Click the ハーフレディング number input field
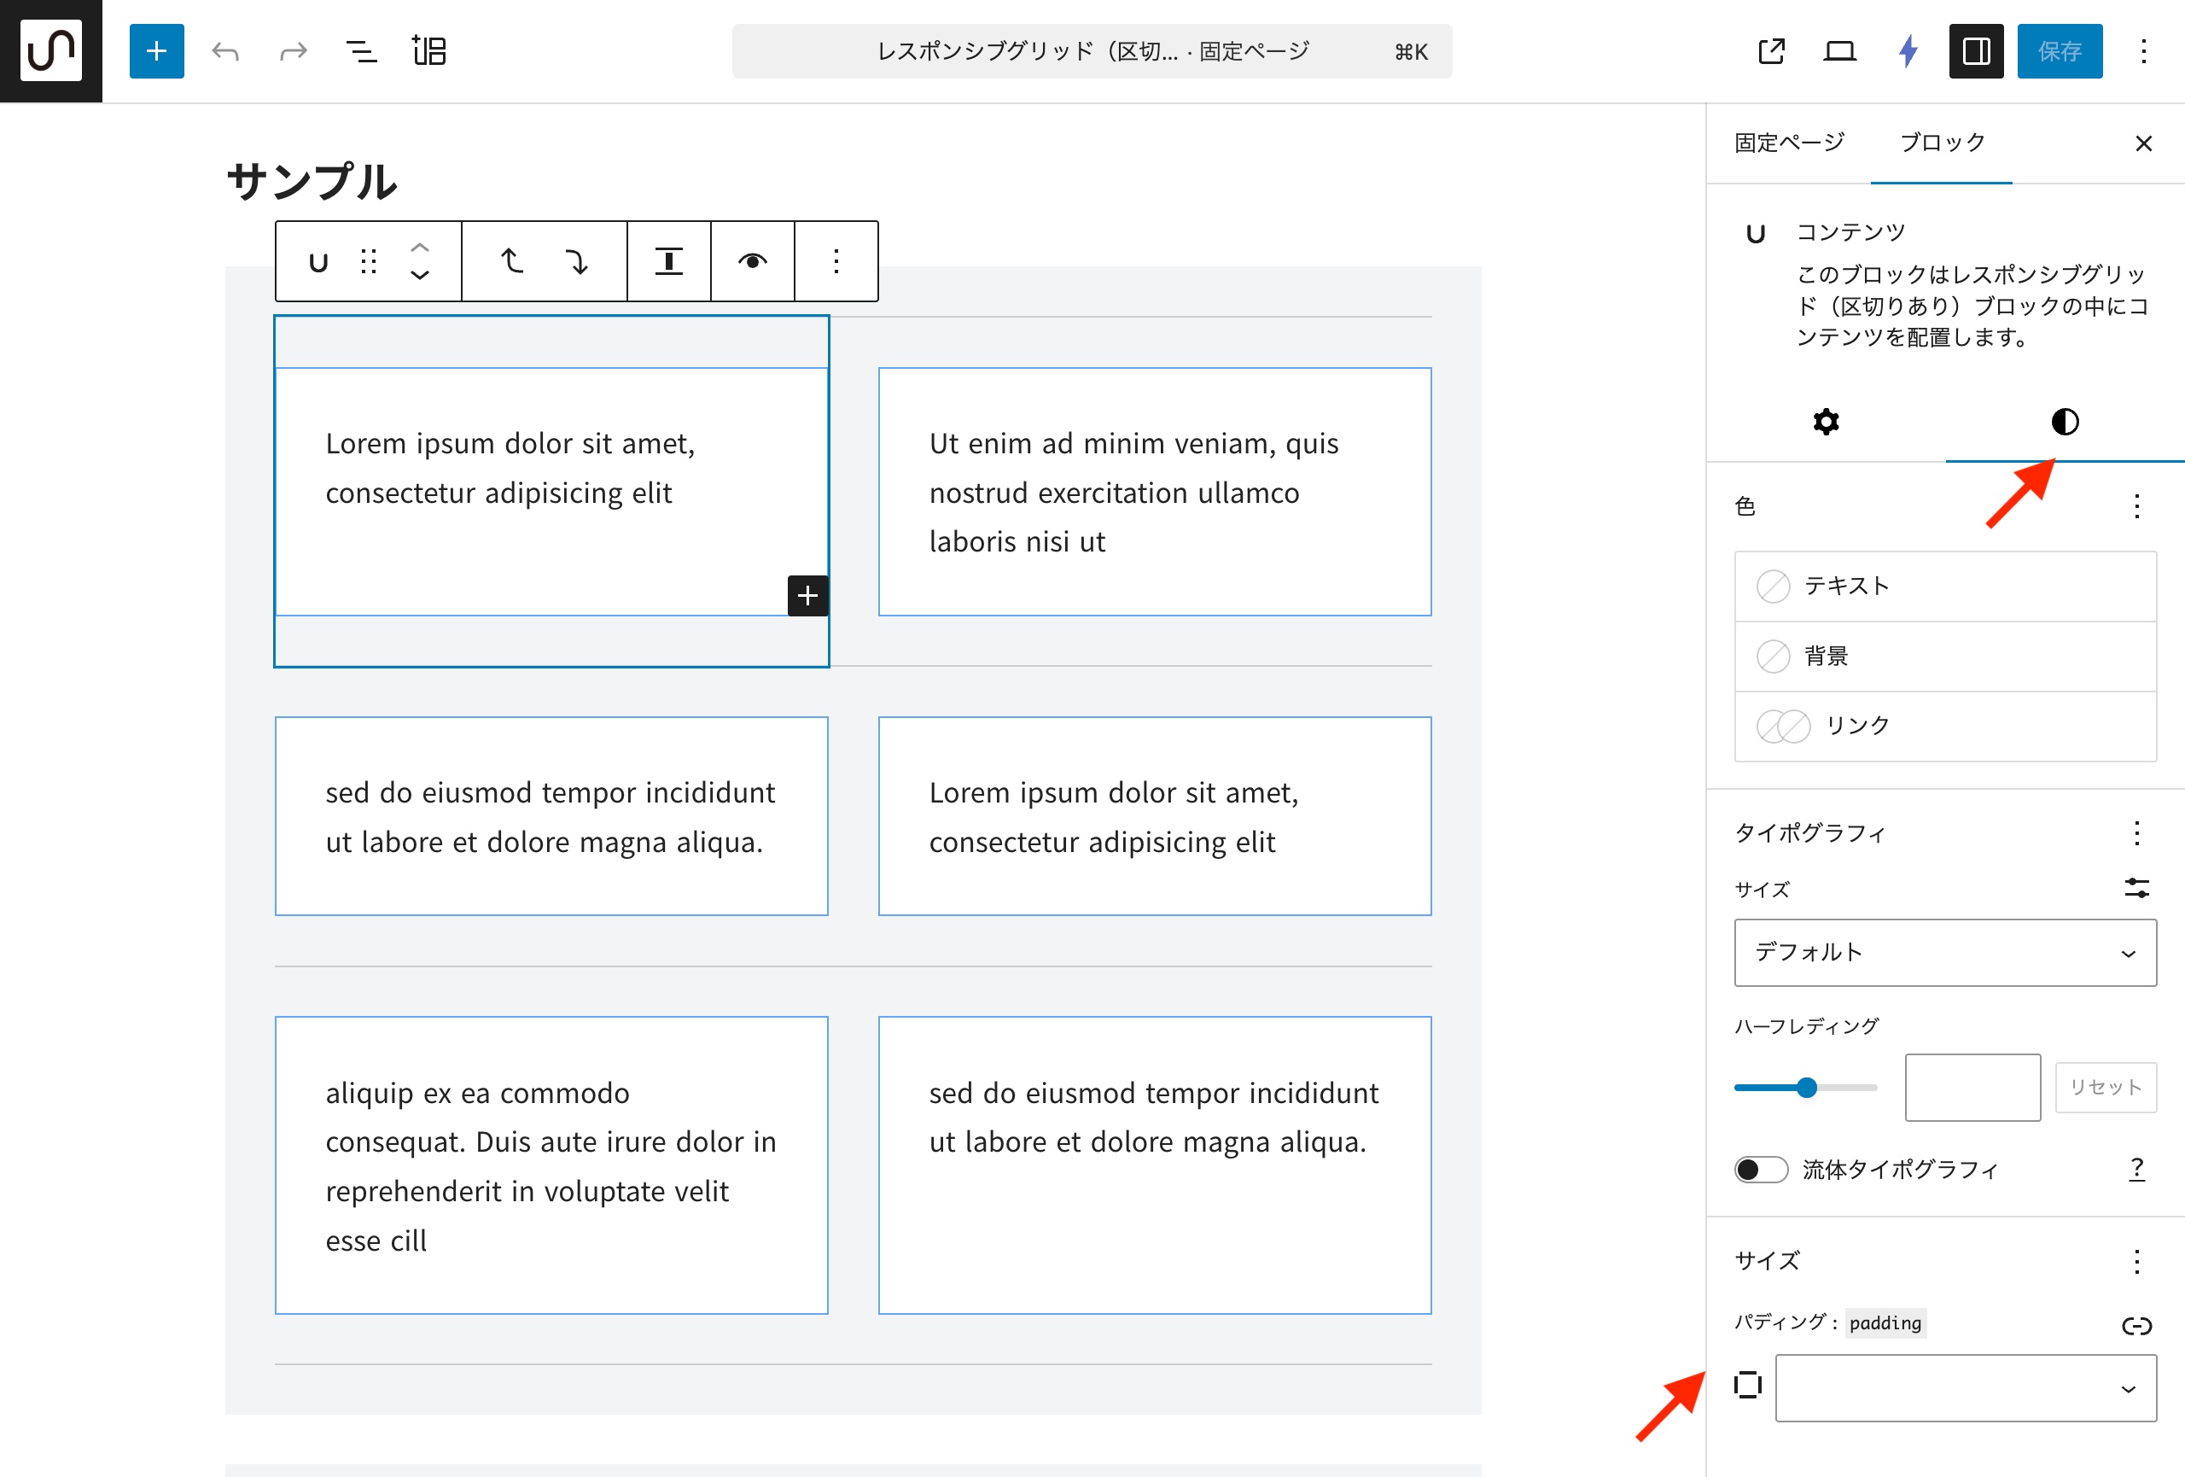 click(x=1972, y=1087)
